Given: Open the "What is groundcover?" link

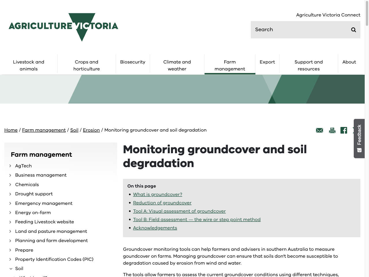Looking at the screenshot, I should 157,194.
